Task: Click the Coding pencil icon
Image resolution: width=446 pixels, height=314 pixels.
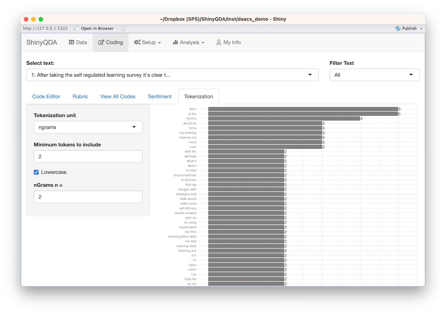Action: click(x=101, y=42)
